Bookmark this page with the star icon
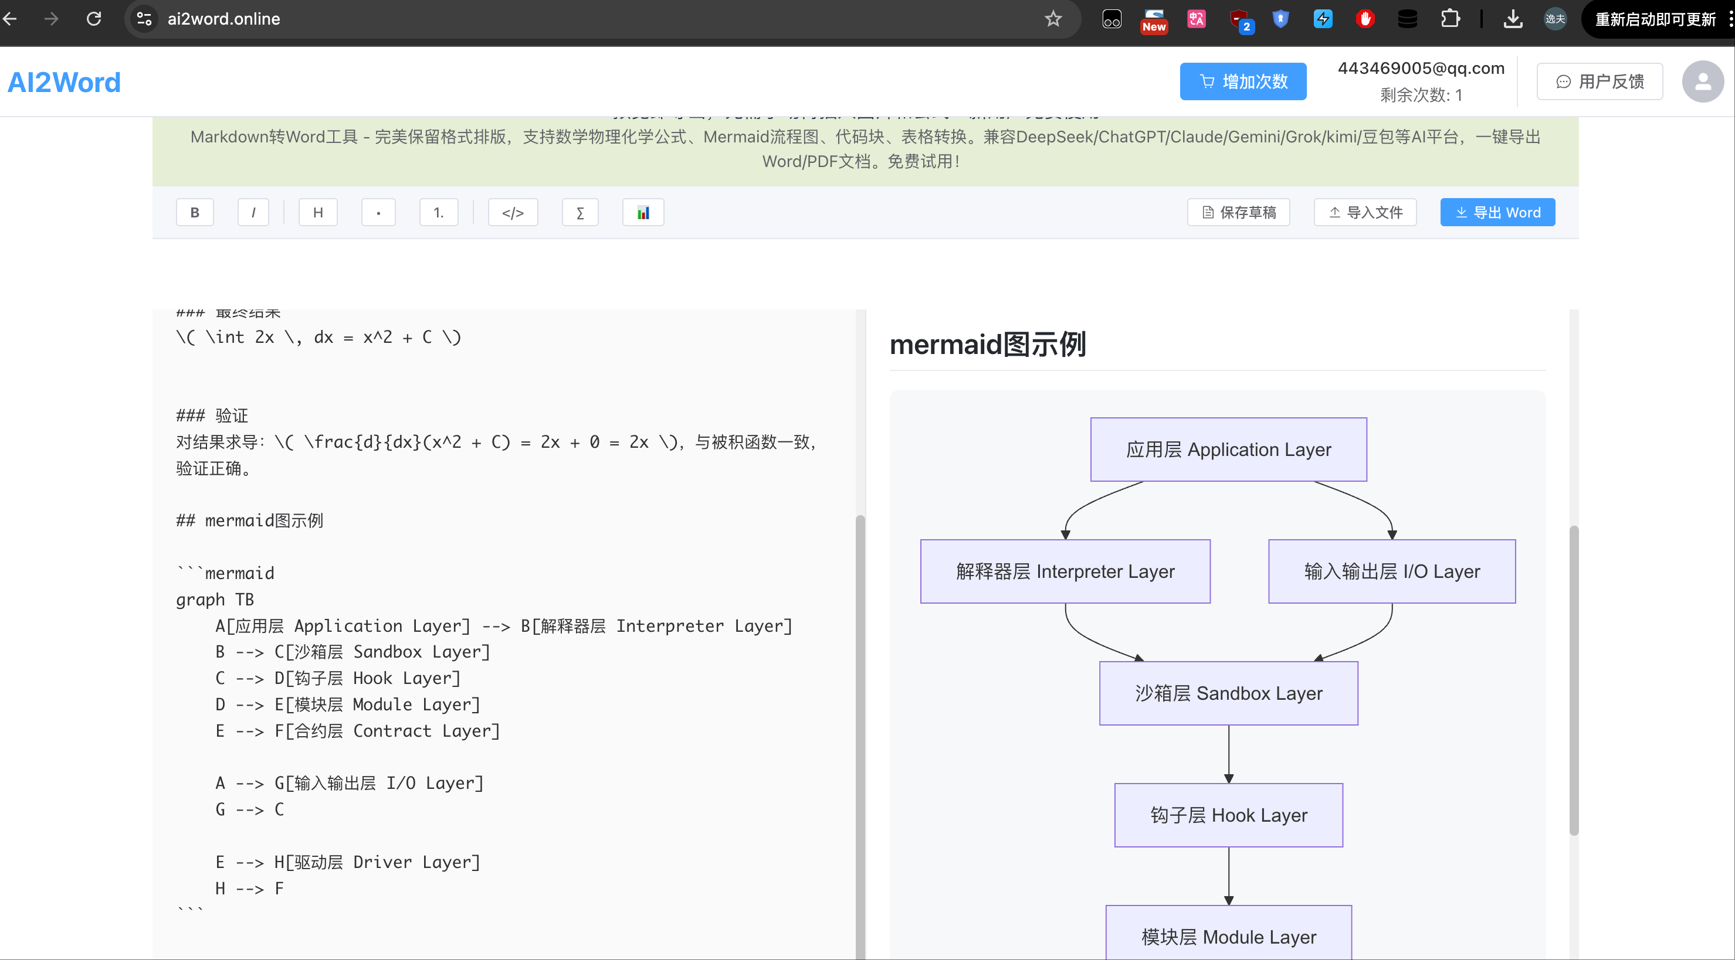 (x=1053, y=19)
